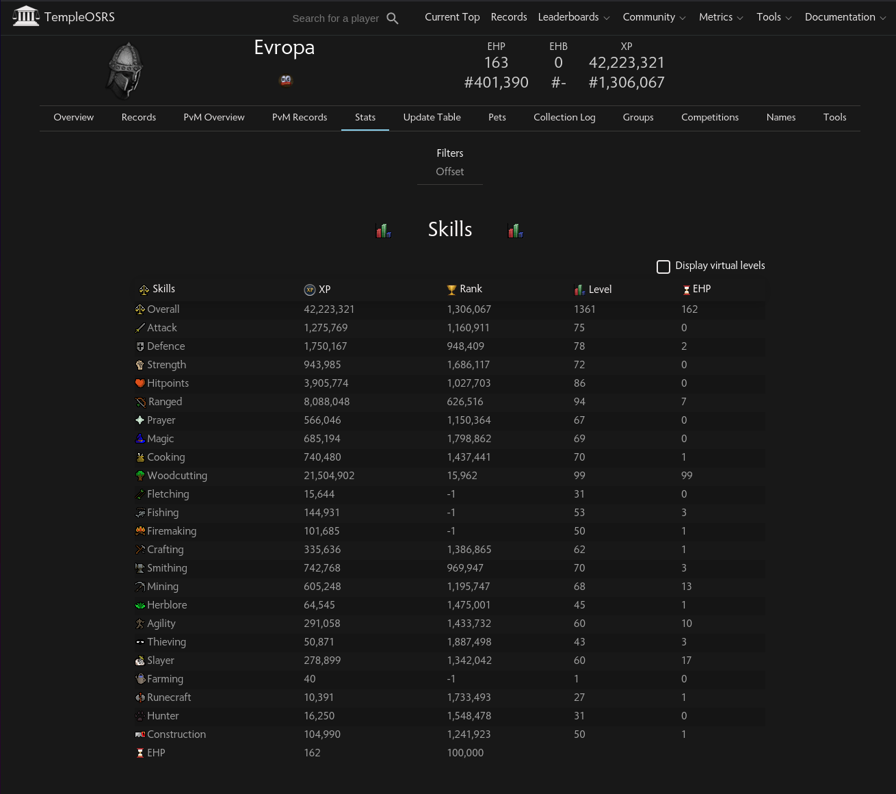The width and height of the screenshot is (896, 794).
Task: Click the Crafting icon
Action: point(140,550)
